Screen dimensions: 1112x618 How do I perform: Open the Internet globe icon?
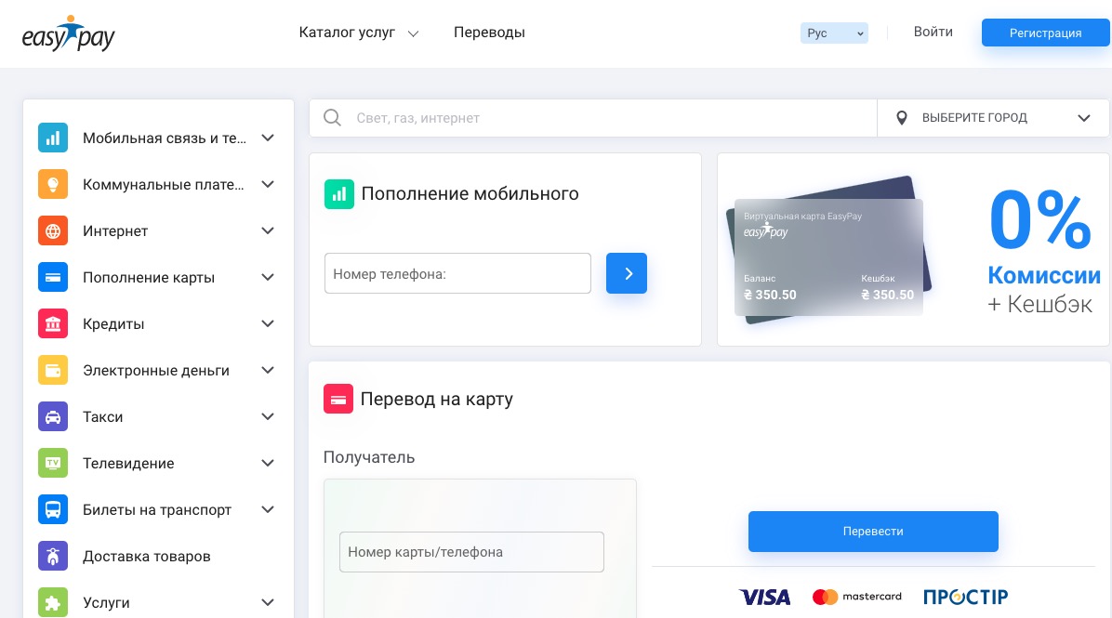click(x=52, y=231)
